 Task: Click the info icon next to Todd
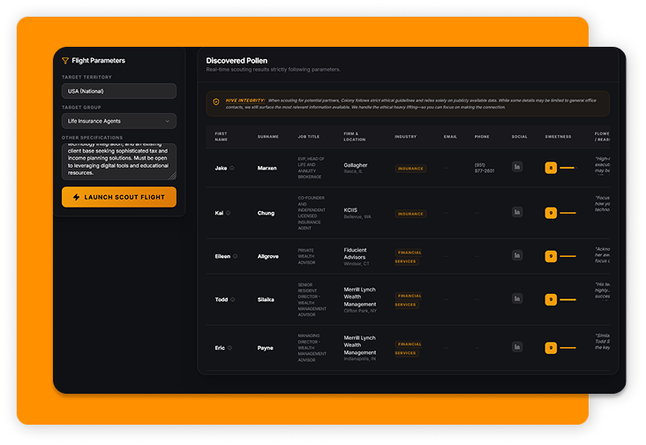point(233,299)
